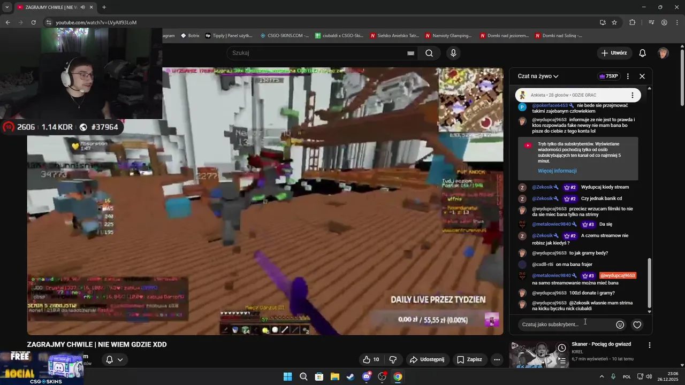Open the CSGO-SKINS.COM bookmark

284,36
